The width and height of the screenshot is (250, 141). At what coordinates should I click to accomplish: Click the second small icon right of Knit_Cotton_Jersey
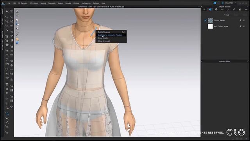tap(244, 26)
